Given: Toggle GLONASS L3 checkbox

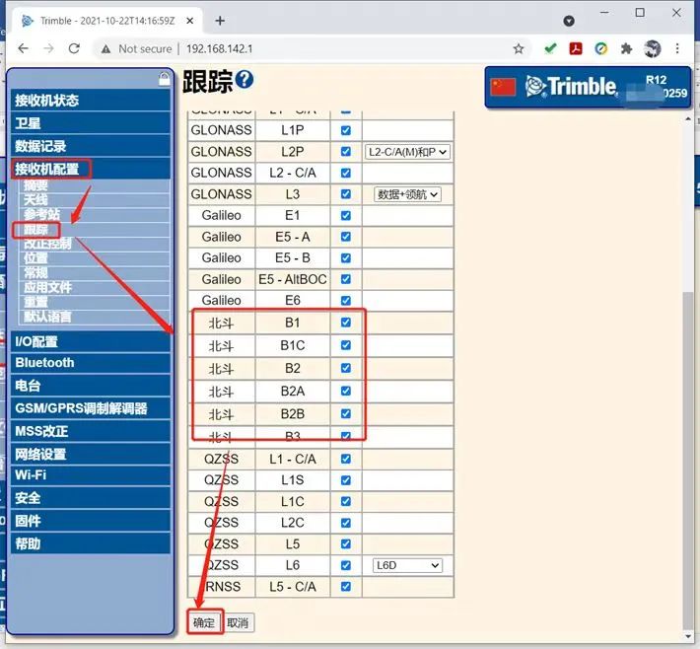Looking at the screenshot, I should (345, 194).
